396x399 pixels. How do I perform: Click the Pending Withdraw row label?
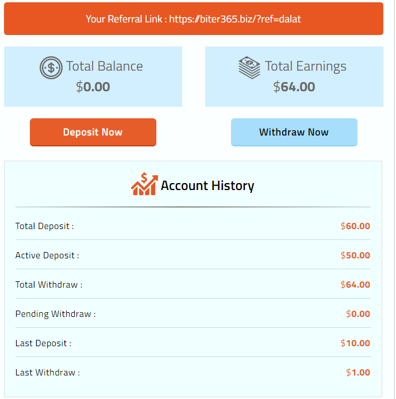tap(55, 314)
